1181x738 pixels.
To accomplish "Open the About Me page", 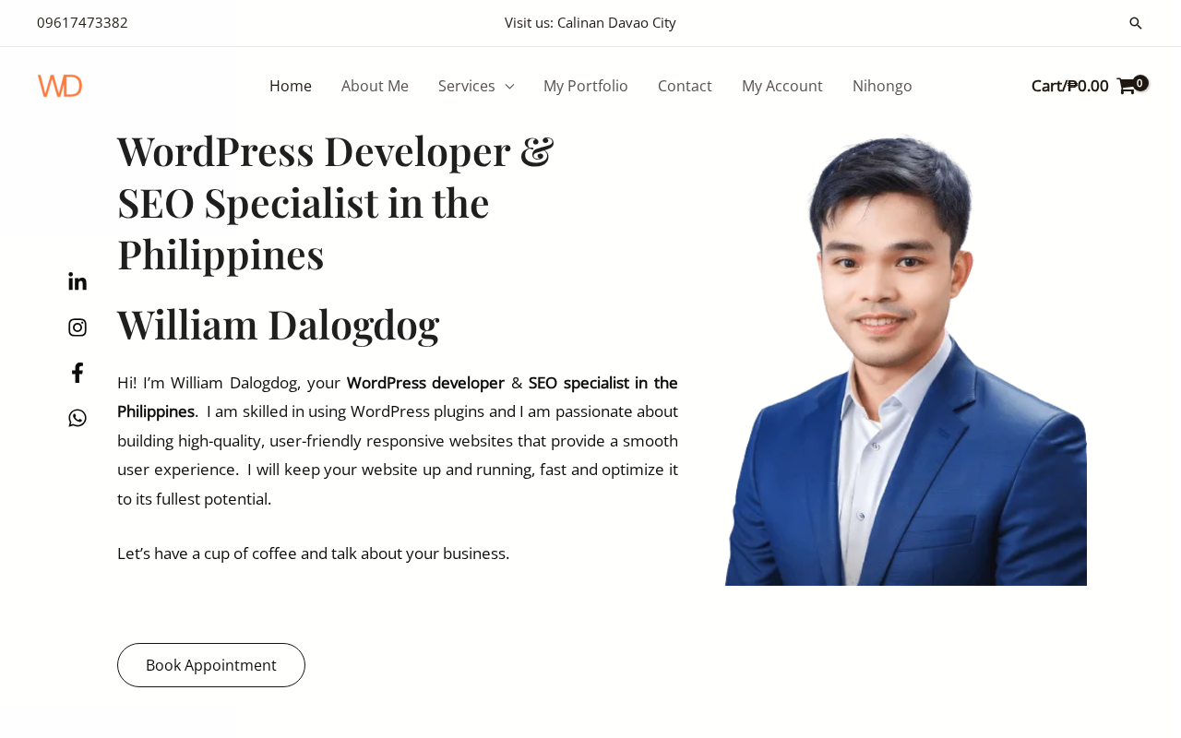I will click(375, 86).
